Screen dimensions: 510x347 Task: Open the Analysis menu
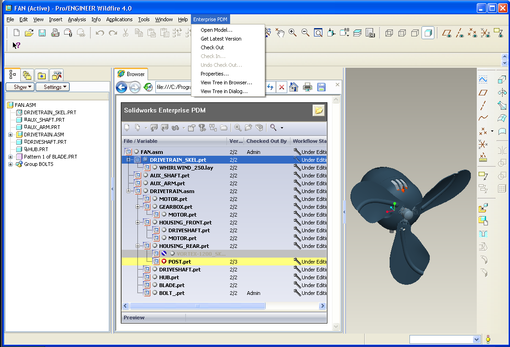coord(77,19)
